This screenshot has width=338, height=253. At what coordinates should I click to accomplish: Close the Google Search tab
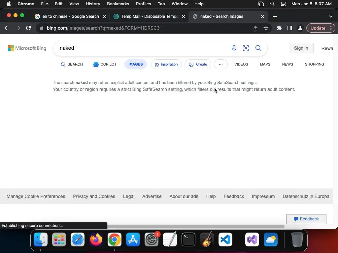pos(105,16)
